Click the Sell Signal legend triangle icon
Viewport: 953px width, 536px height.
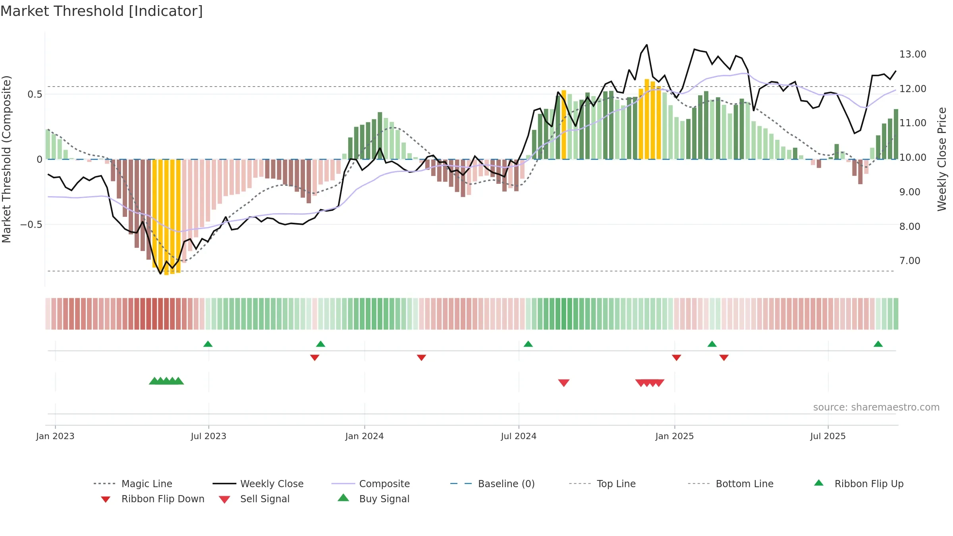coord(224,499)
